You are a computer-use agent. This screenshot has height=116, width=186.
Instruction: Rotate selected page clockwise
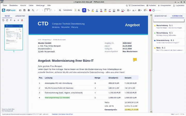tap(7, 20)
